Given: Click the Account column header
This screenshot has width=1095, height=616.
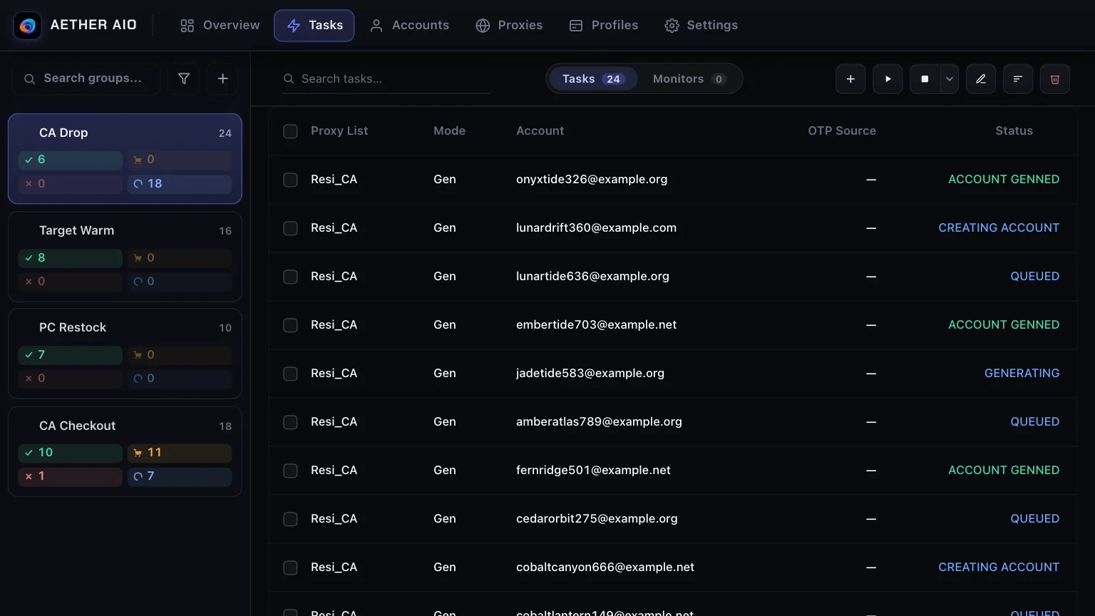Looking at the screenshot, I should (540, 131).
